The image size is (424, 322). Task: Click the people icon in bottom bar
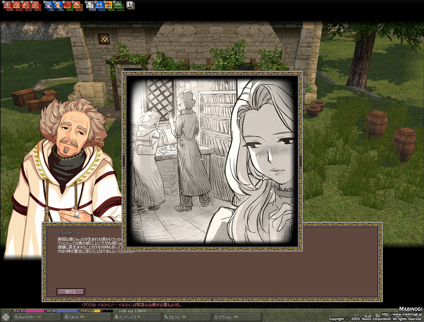coord(377,316)
